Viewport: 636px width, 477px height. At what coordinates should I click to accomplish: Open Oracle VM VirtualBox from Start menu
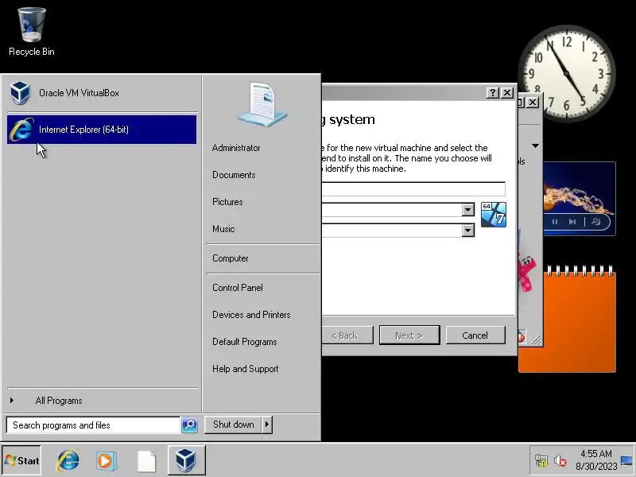tap(102, 93)
